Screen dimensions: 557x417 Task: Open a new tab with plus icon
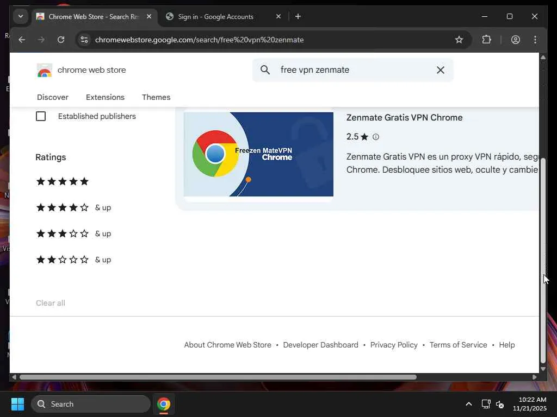click(x=298, y=16)
